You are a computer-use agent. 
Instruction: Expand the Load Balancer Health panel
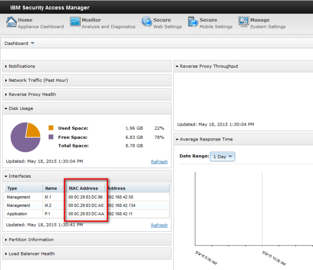[31, 254]
